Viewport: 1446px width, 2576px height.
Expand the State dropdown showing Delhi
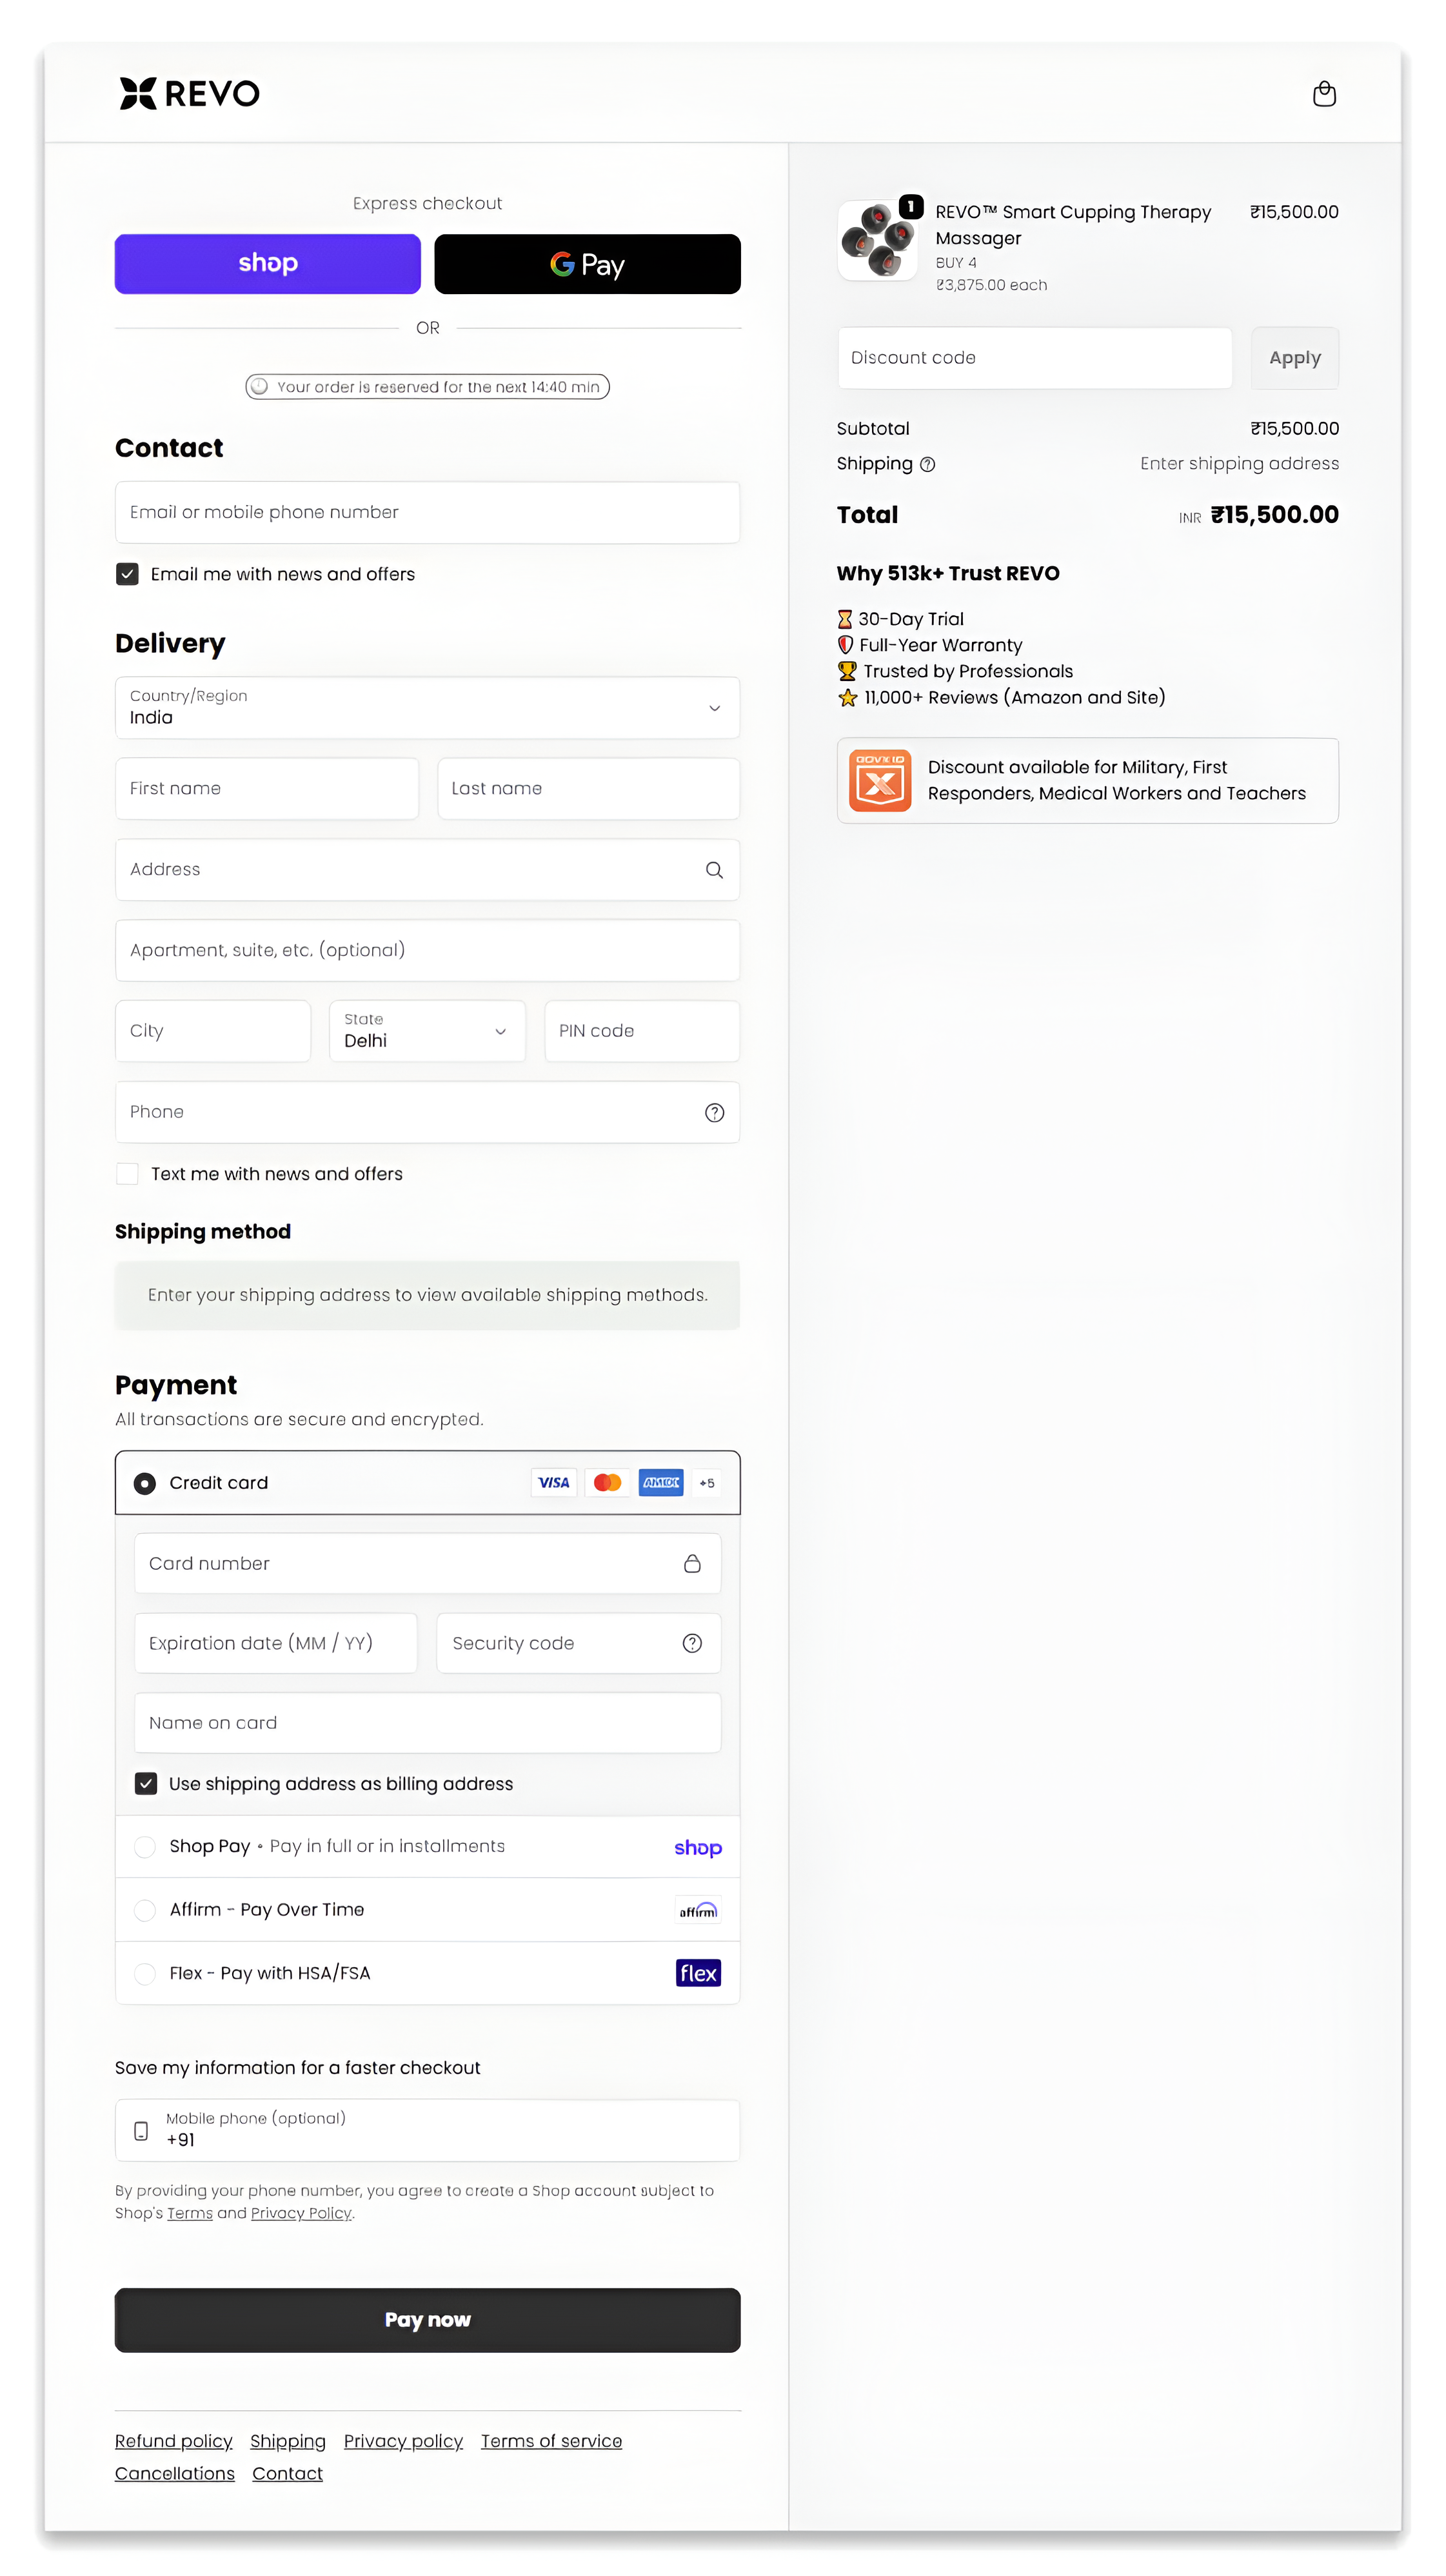[427, 1031]
